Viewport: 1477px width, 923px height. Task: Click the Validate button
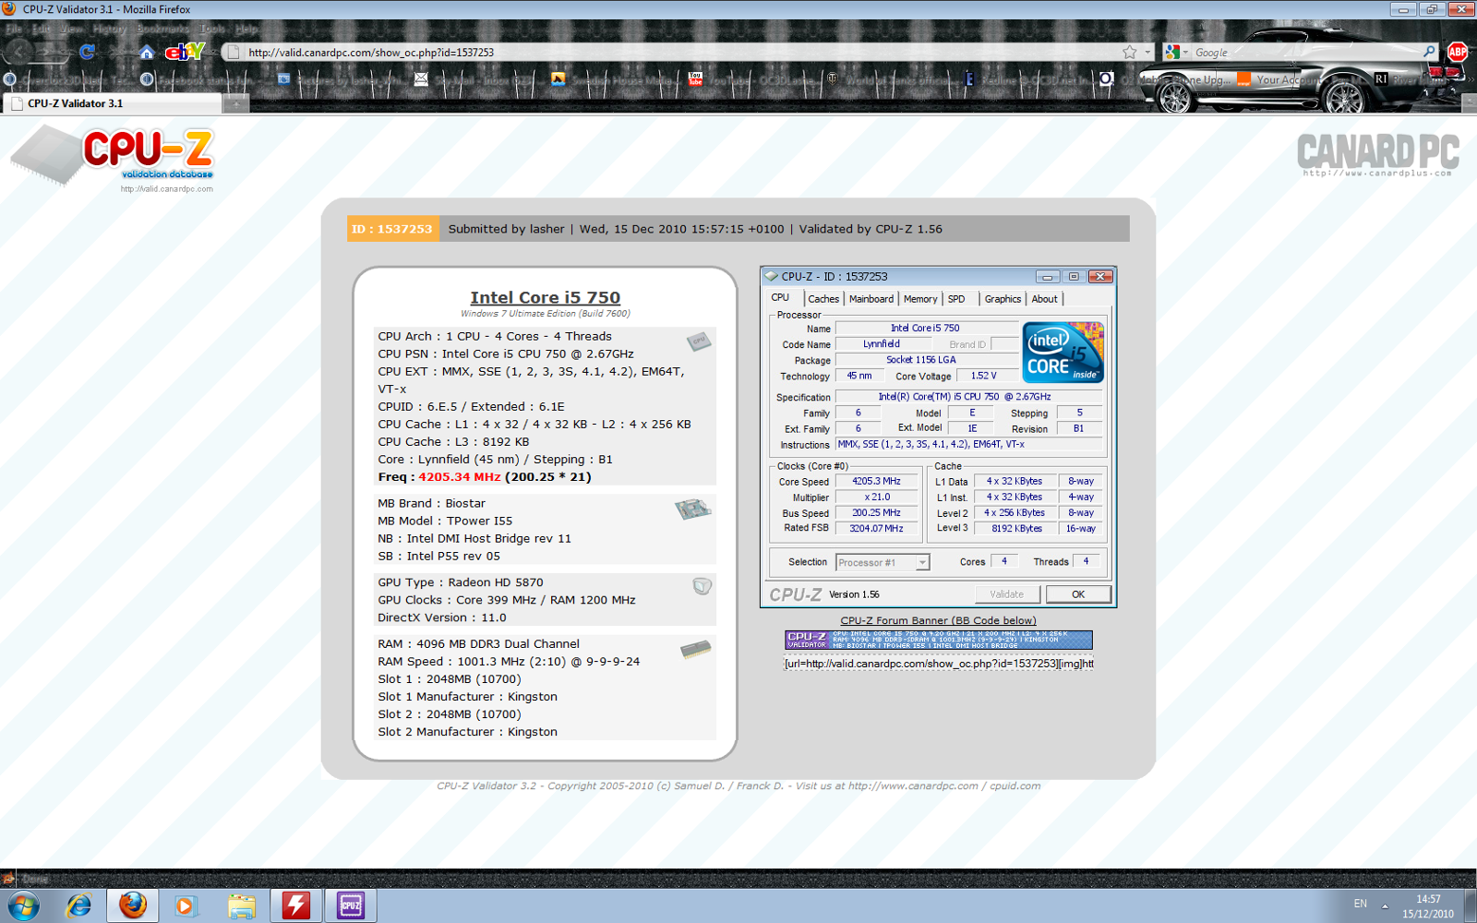(1007, 594)
